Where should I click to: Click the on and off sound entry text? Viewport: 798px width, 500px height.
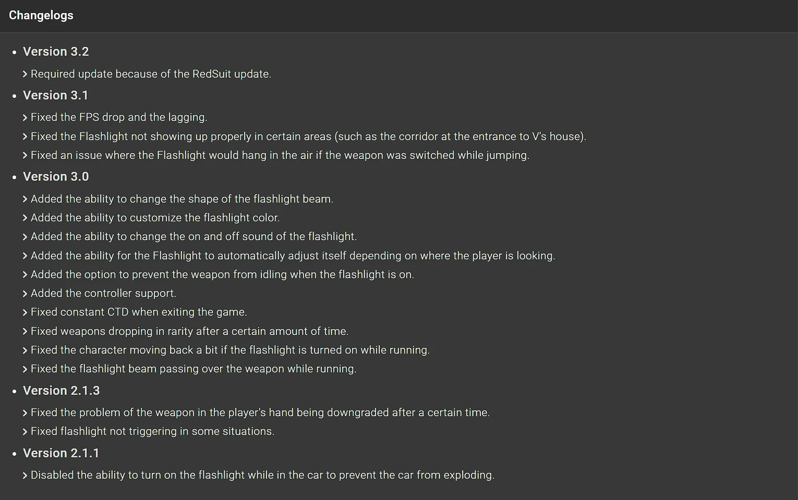(194, 236)
